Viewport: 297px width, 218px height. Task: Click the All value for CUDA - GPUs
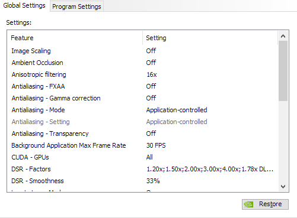click(149, 157)
